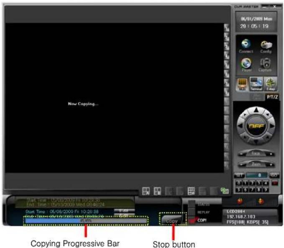Tilt camera up with PTZ up arrow

(x=256, y=110)
